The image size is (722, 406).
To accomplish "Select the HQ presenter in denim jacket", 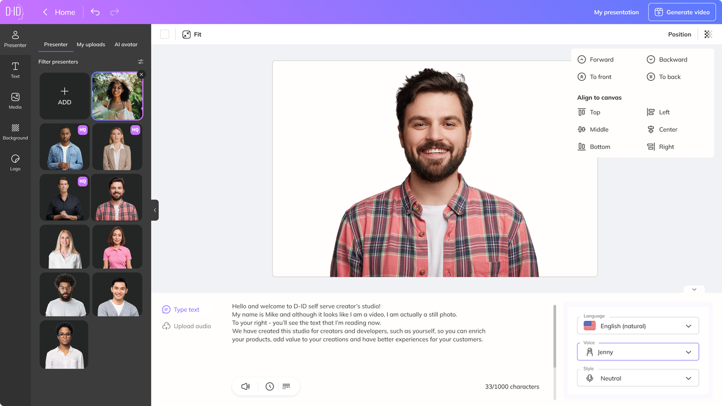I will click(x=65, y=147).
